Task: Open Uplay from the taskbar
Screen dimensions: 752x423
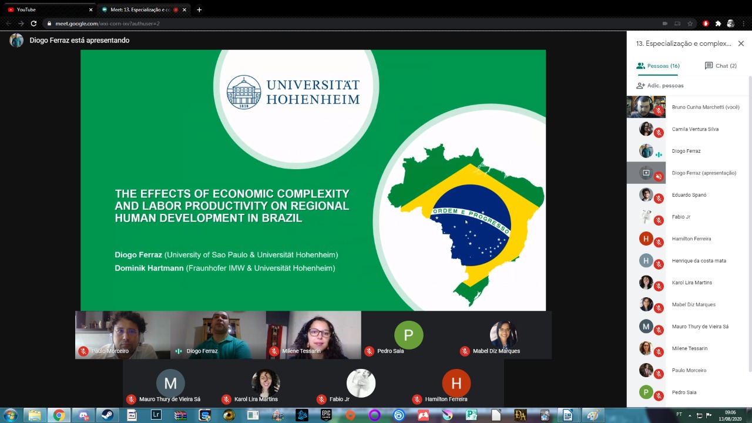Action: 399,415
